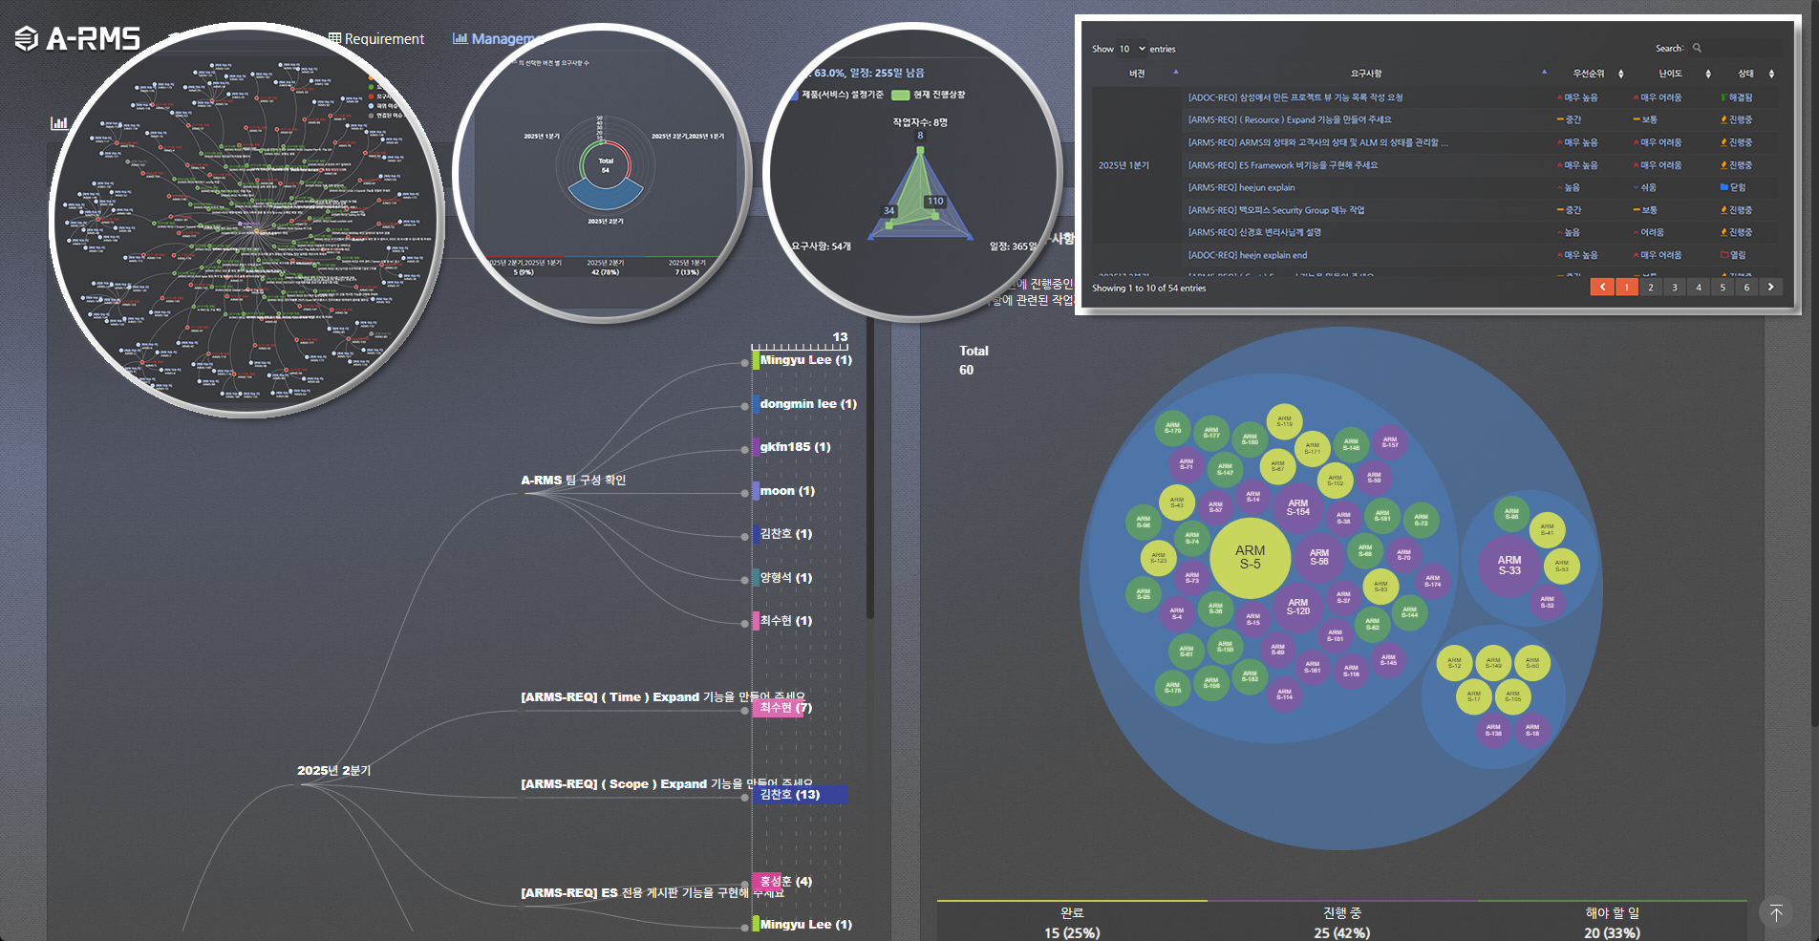Open the Management menu
This screenshot has width=1819, height=941.
click(x=499, y=39)
